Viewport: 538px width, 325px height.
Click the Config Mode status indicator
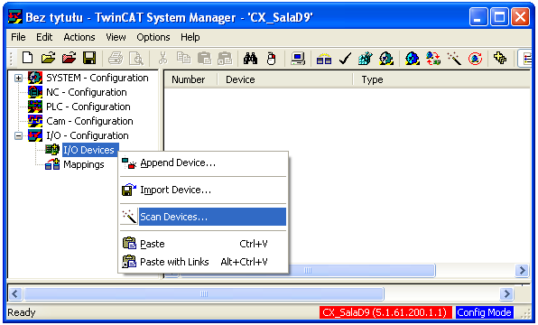click(x=484, y=312)
